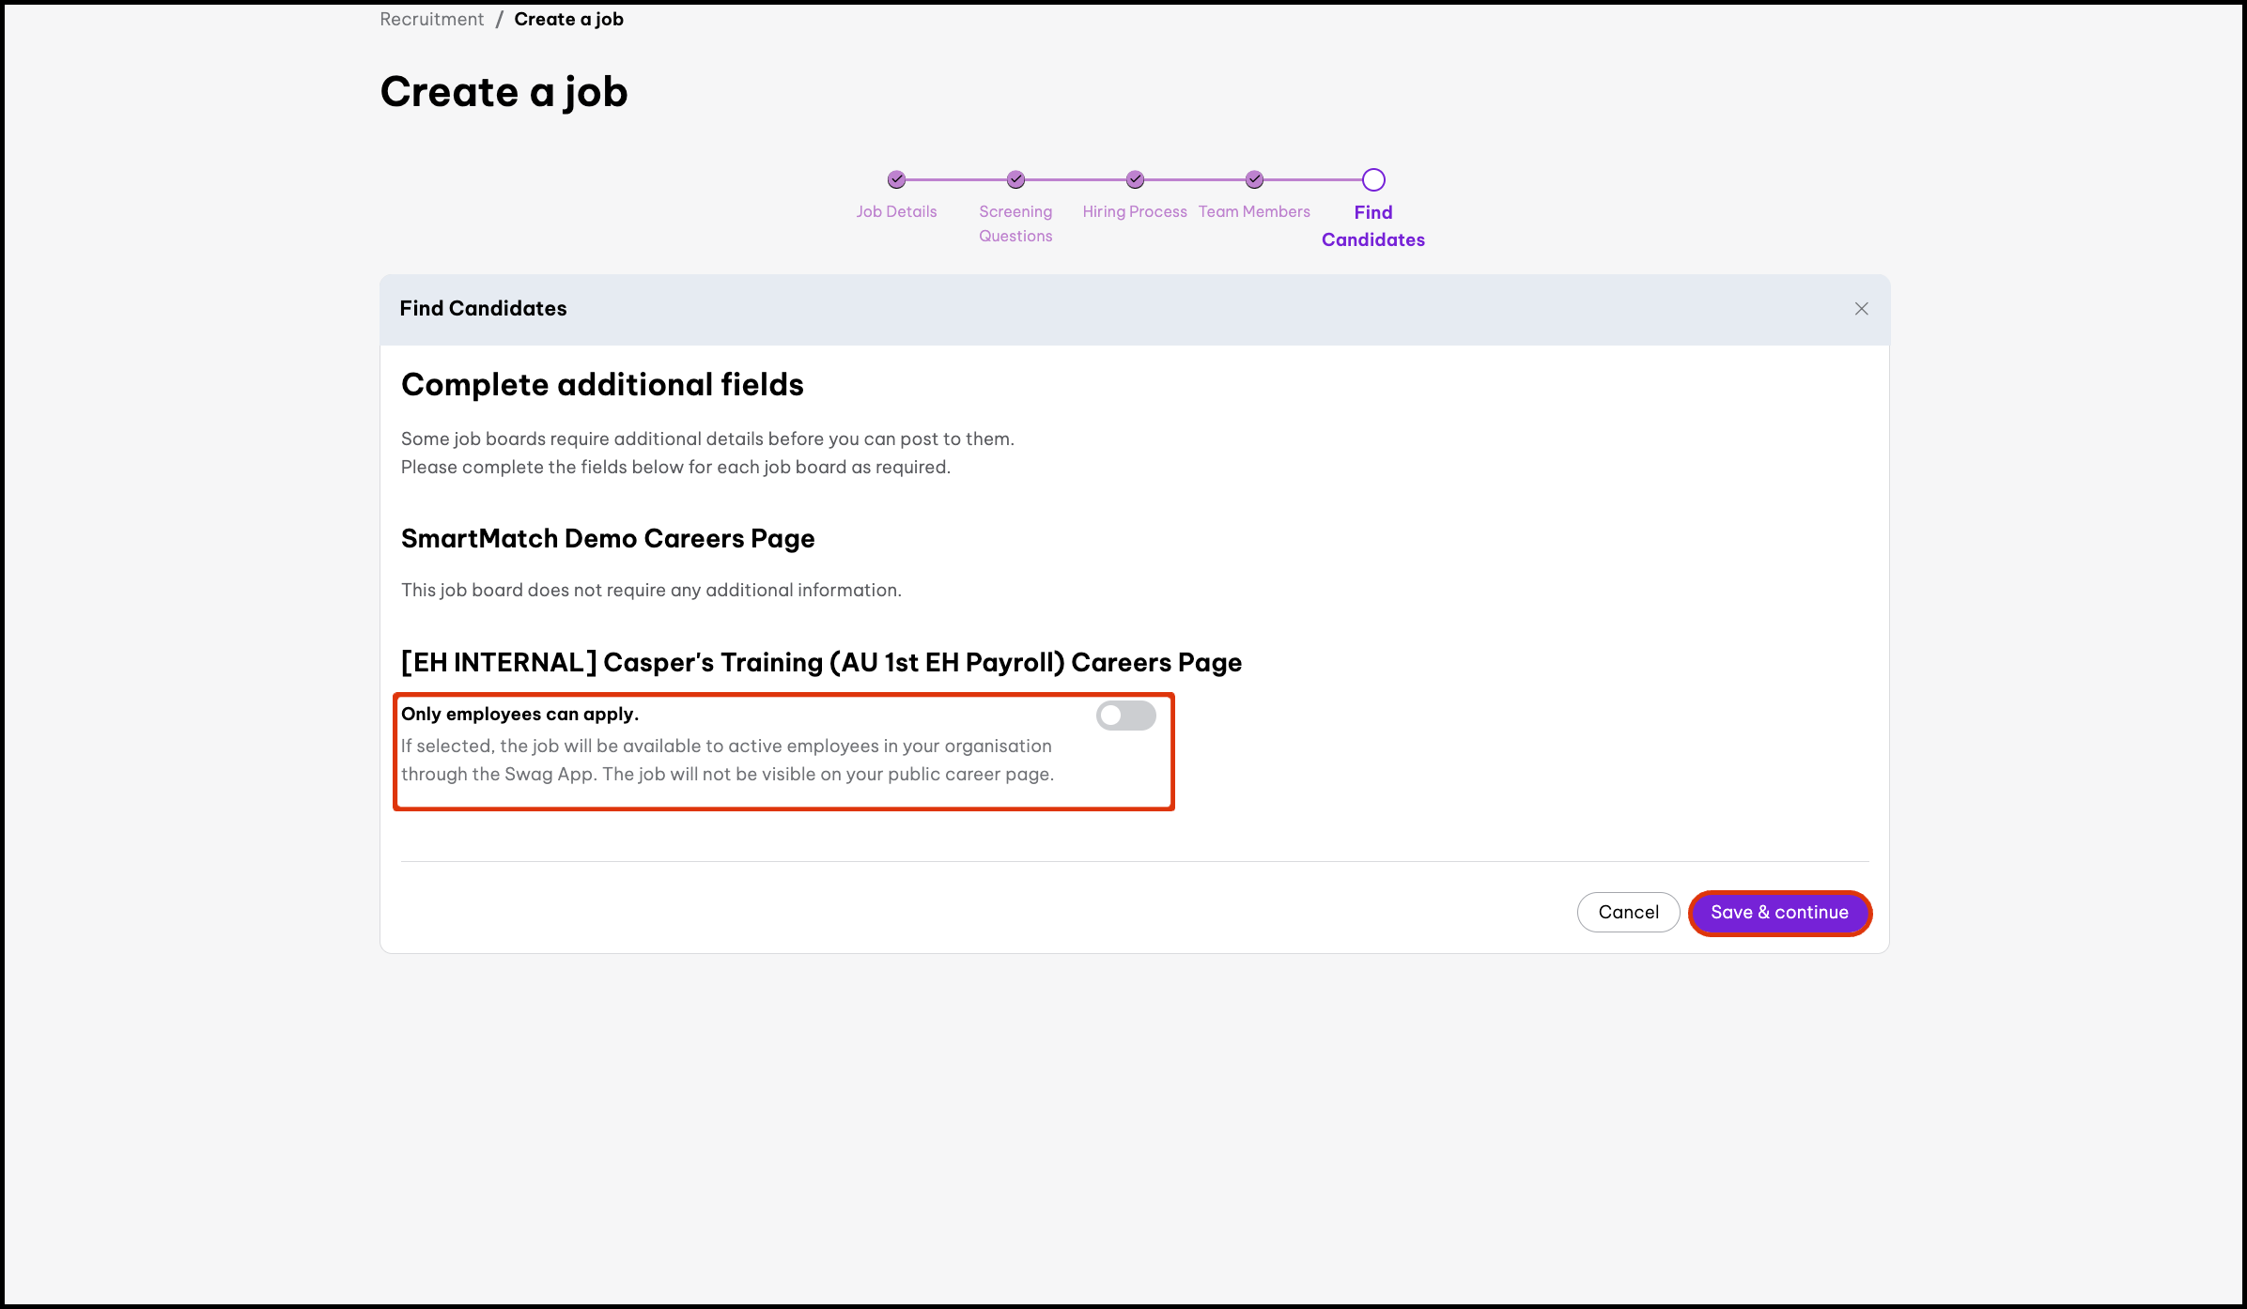Click the Screening Questions step checkmark icon
This screenshot has height=1309, width=2247.
(x=1015, y=179)
